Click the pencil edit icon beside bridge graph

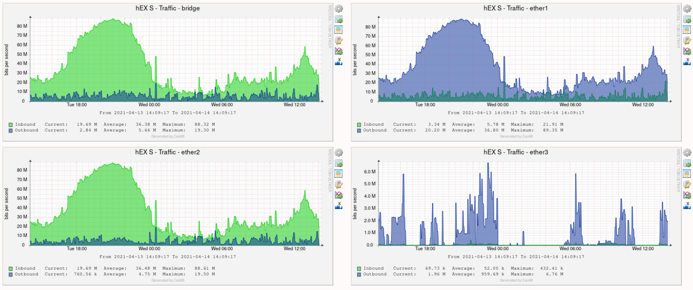coord(339,41)
